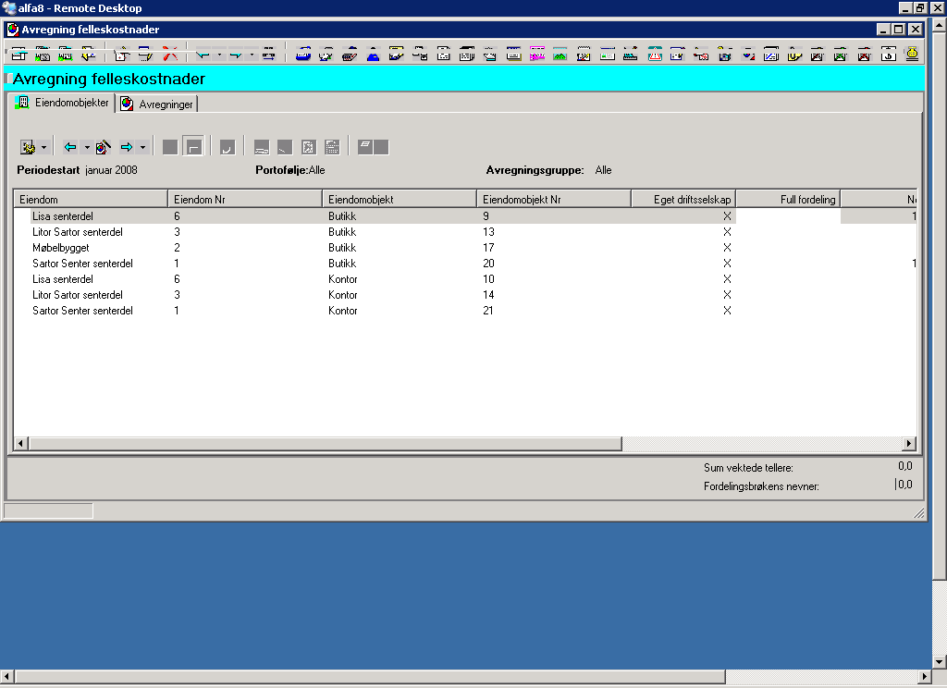The height and width of the screenshot is (688, 947).
Task: Click the cyan back arrow in grid toolbar
Action: click(x=70, y=147)
